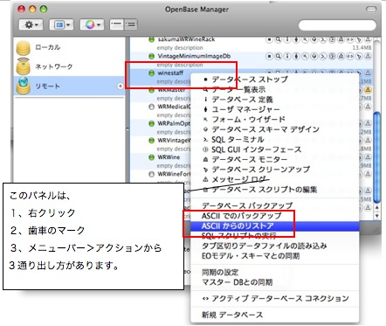The image size is (386, 326).
Task: Choose フォーム・ウイザード menu entry
Action: [274, 120]
